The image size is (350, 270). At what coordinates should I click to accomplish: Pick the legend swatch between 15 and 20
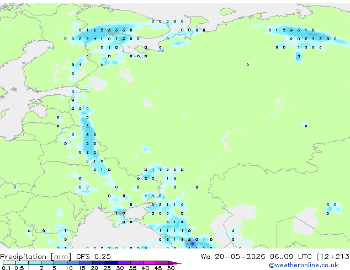tap(86, 263)
